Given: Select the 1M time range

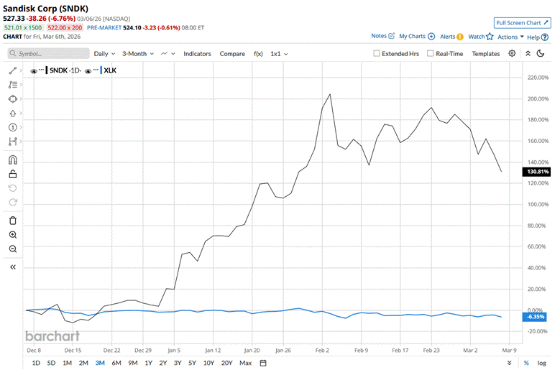Looking at the screenshot, I should 67,363.
